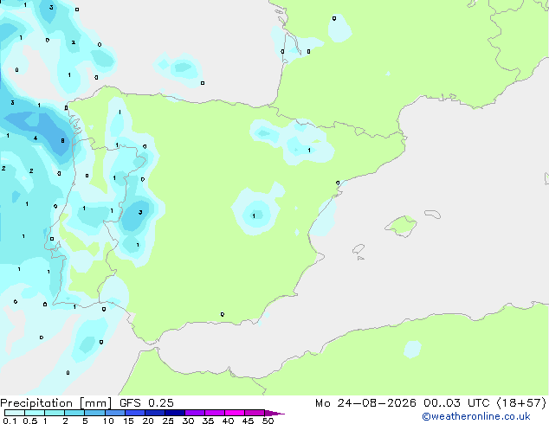Pick the 10 mm blue legend swatch
The height and width of the screenshot is (424, 549).
(114, 413)
